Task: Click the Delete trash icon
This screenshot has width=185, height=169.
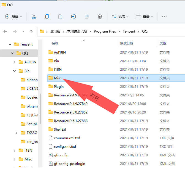Action: coord(100,17)
